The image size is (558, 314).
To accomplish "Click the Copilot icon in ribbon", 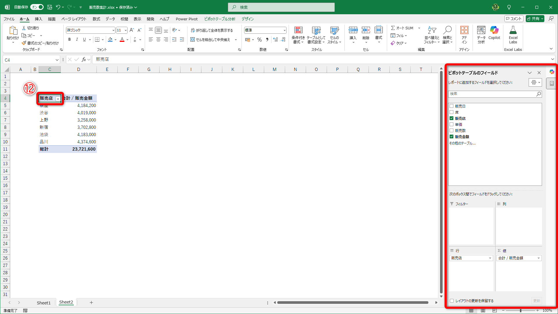I will pos(494,30).
